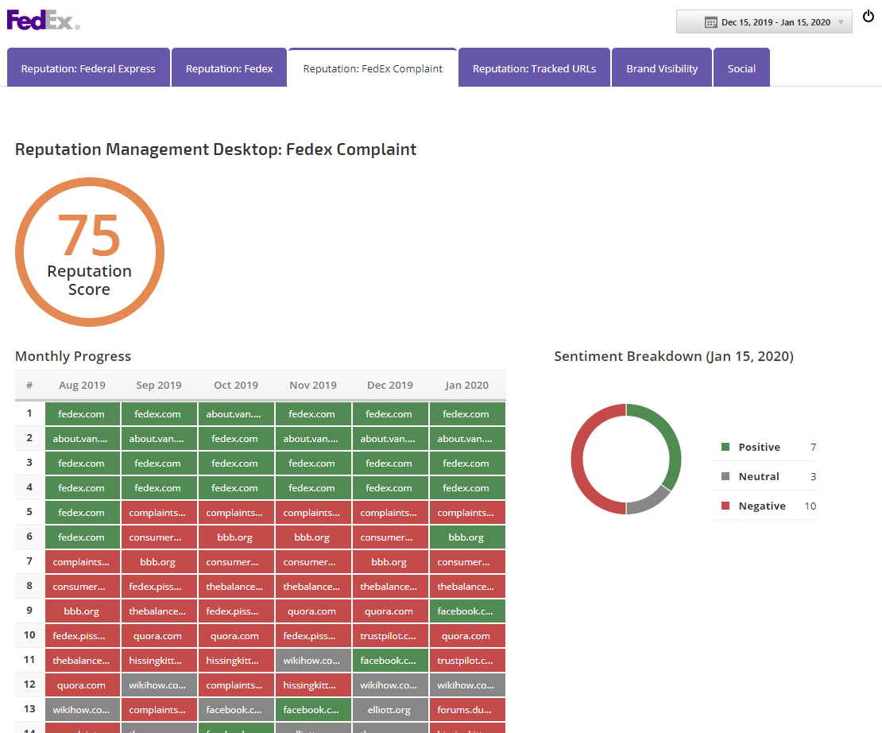
Task: Open the Social tab
Action: pos(741,68)
